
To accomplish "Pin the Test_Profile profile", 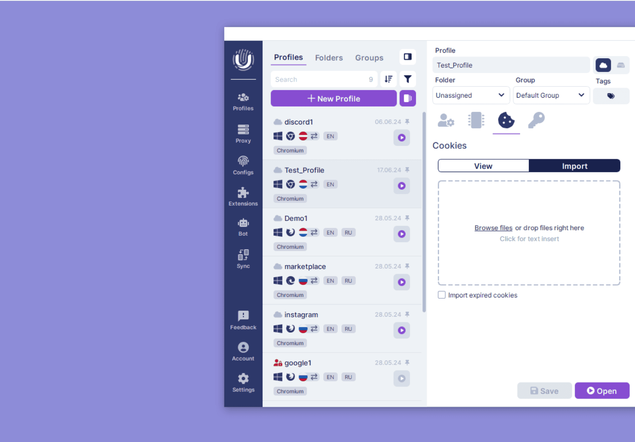I will click(x=407, y=170).
